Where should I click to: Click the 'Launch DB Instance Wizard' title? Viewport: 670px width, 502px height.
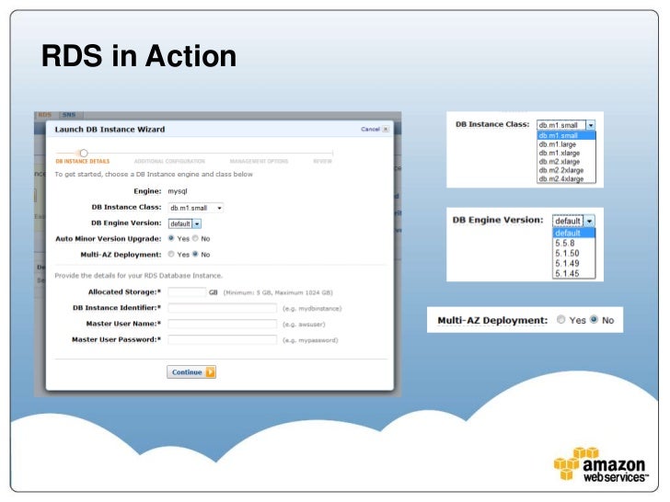click(110, 130)
